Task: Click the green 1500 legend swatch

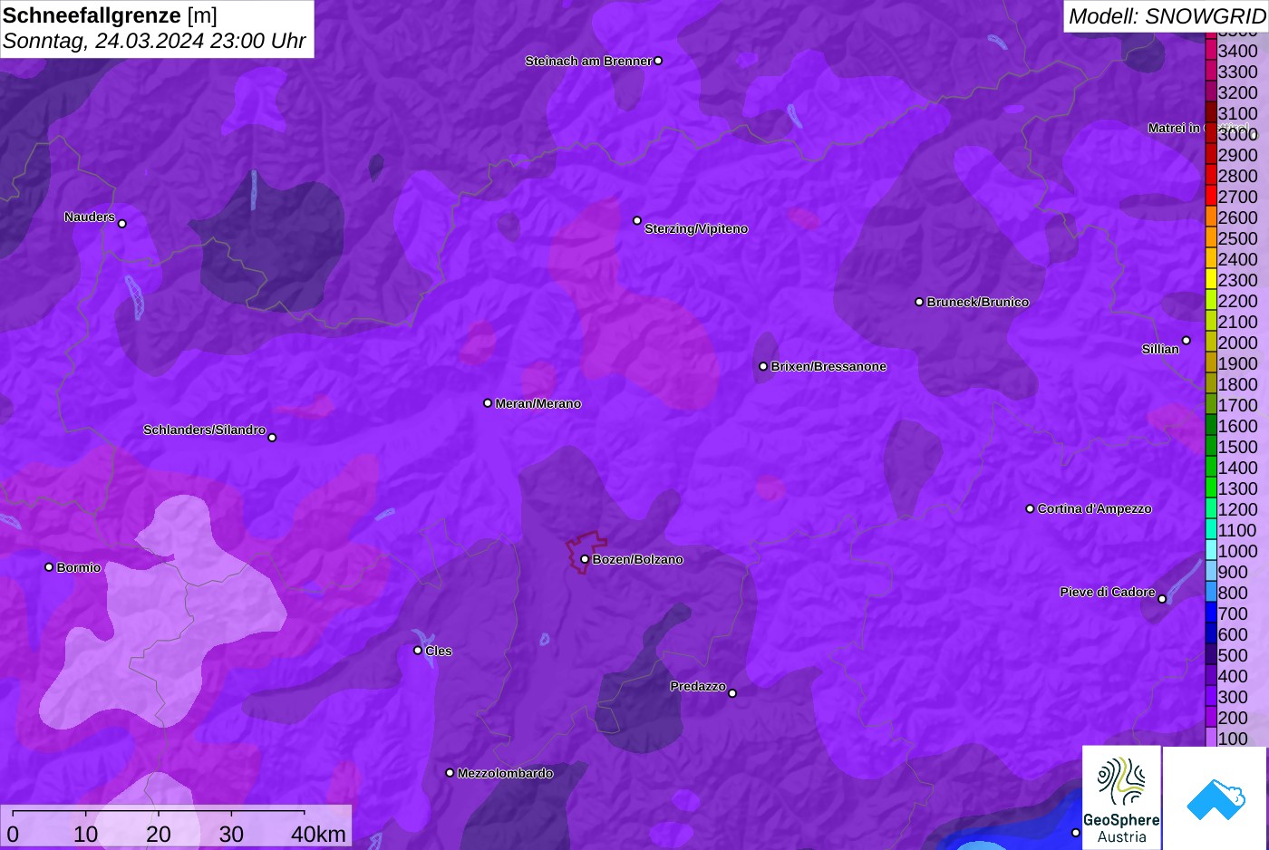Action: (x=1211, y=446)
